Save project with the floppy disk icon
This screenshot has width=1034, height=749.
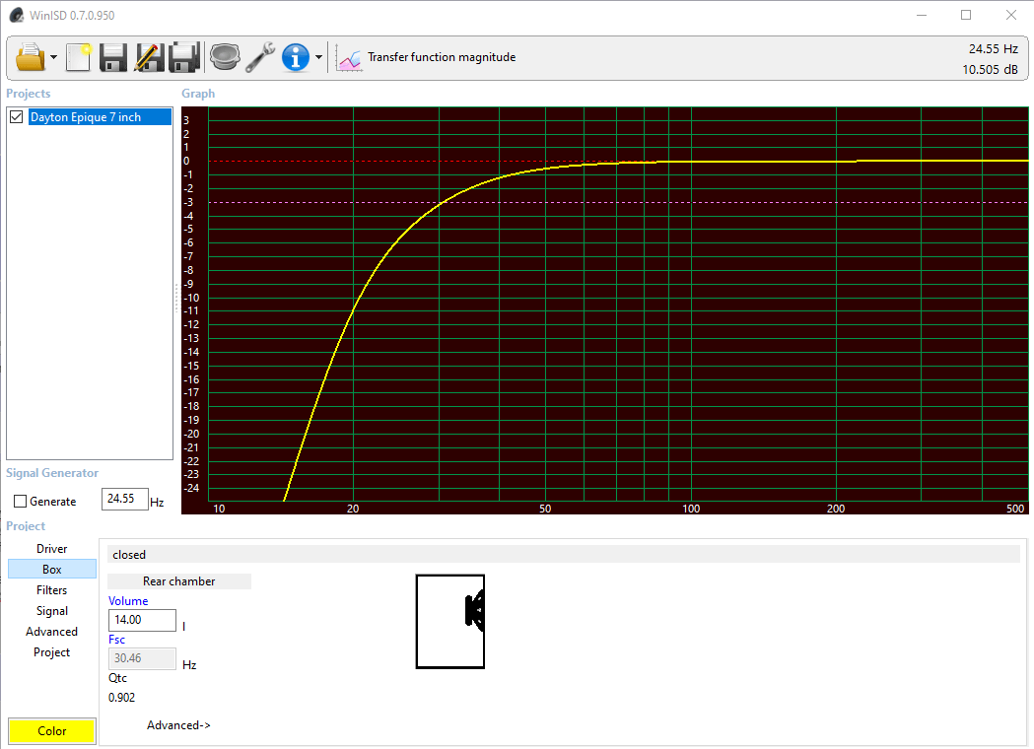click(113, 57)
